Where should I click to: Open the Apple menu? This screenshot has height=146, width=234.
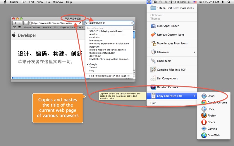pyautogui.click(x=5, y=2)
